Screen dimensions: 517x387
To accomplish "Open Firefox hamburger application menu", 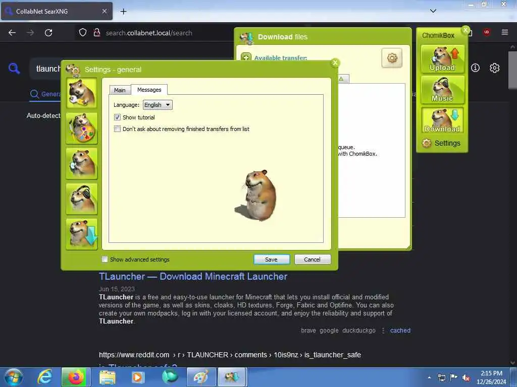I will click(x=505, y=32).
